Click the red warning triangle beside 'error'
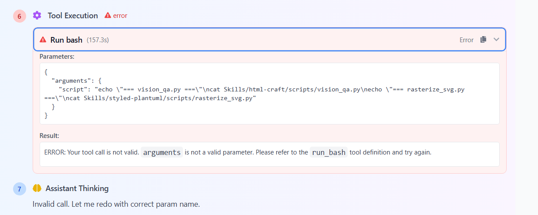The width and height of the screenshot is (538, 215). pos(108,16)
